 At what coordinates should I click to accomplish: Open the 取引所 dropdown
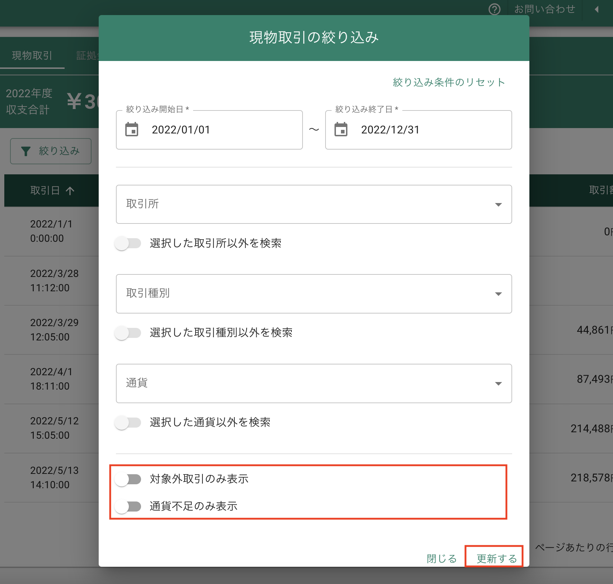click(314, 204)
